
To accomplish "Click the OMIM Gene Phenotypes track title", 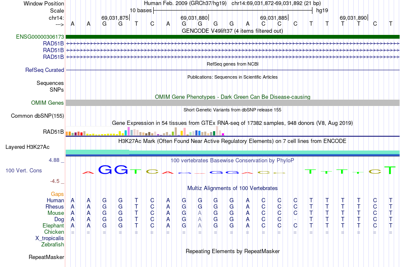I will [232, 97].
